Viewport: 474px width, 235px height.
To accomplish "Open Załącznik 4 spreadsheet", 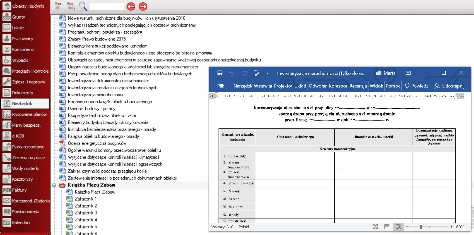I will tap(86, 220).
